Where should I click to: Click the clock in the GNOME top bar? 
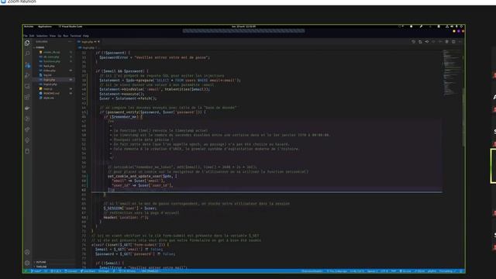(x=243, y=26)
